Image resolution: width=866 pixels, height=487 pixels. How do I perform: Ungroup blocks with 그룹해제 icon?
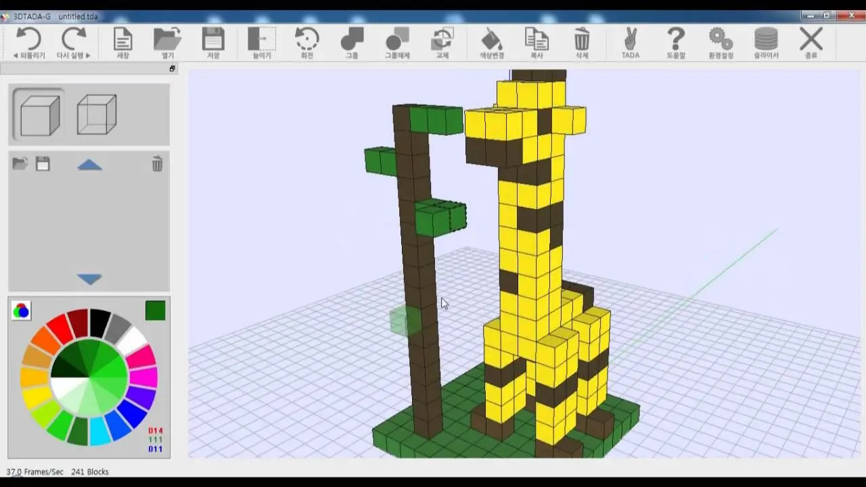(397, 43)
